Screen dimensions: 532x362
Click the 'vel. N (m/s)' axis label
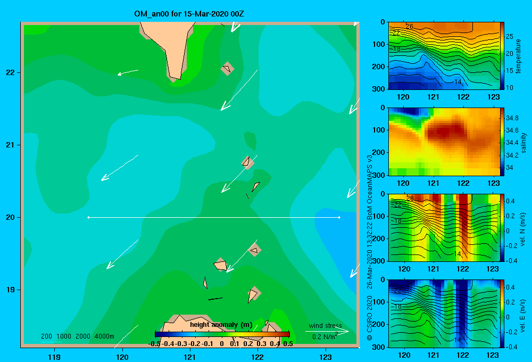(523, 229)
